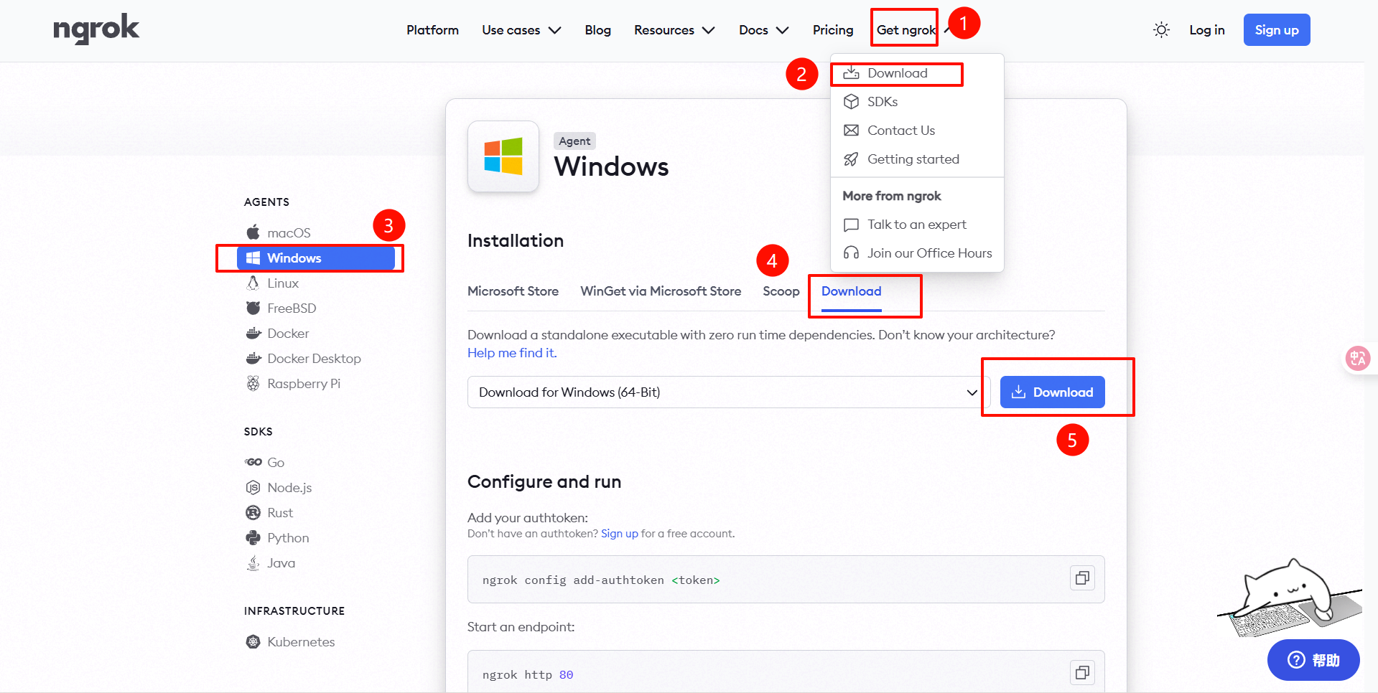Click the Raspberry Pi icon
This screenshot has height=693, width=1378.
coord(253,383)
